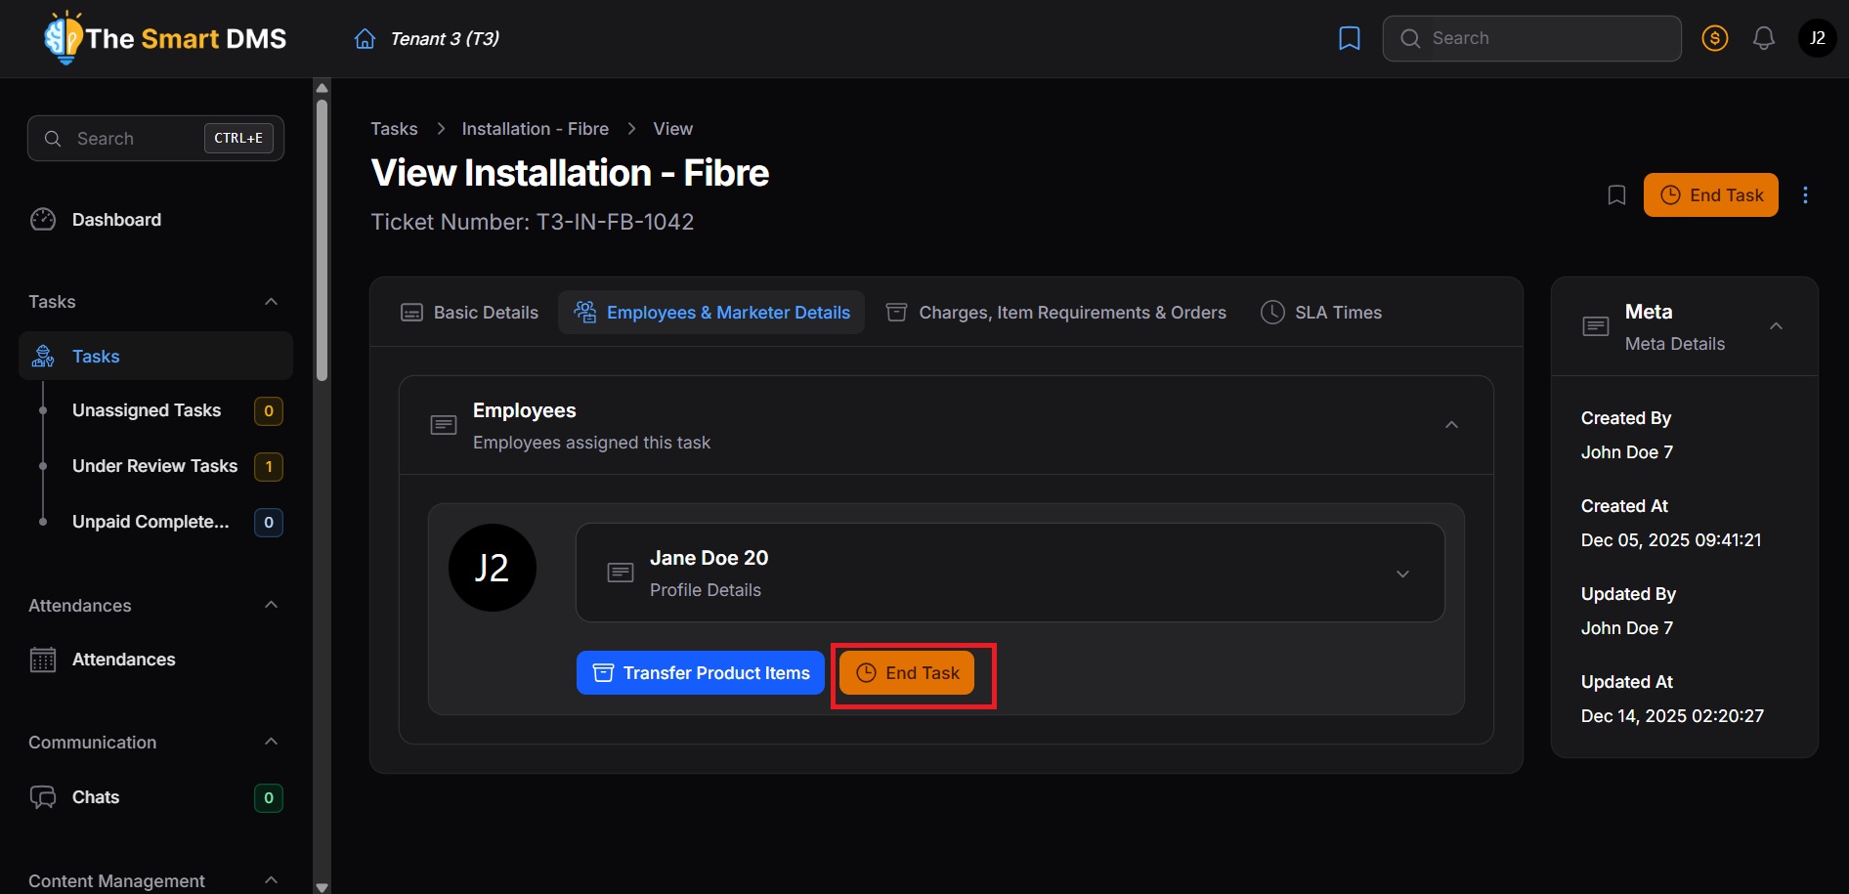1849x894 pixels.
Task: Collapse the Tasks sidebar section
Action: (x=271, y=302)
